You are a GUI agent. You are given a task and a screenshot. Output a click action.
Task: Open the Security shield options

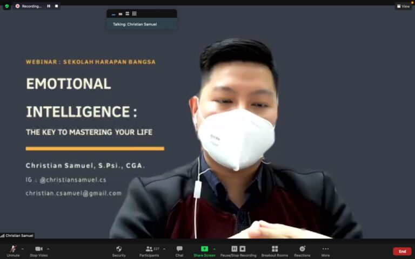click(x=119, y=249)
